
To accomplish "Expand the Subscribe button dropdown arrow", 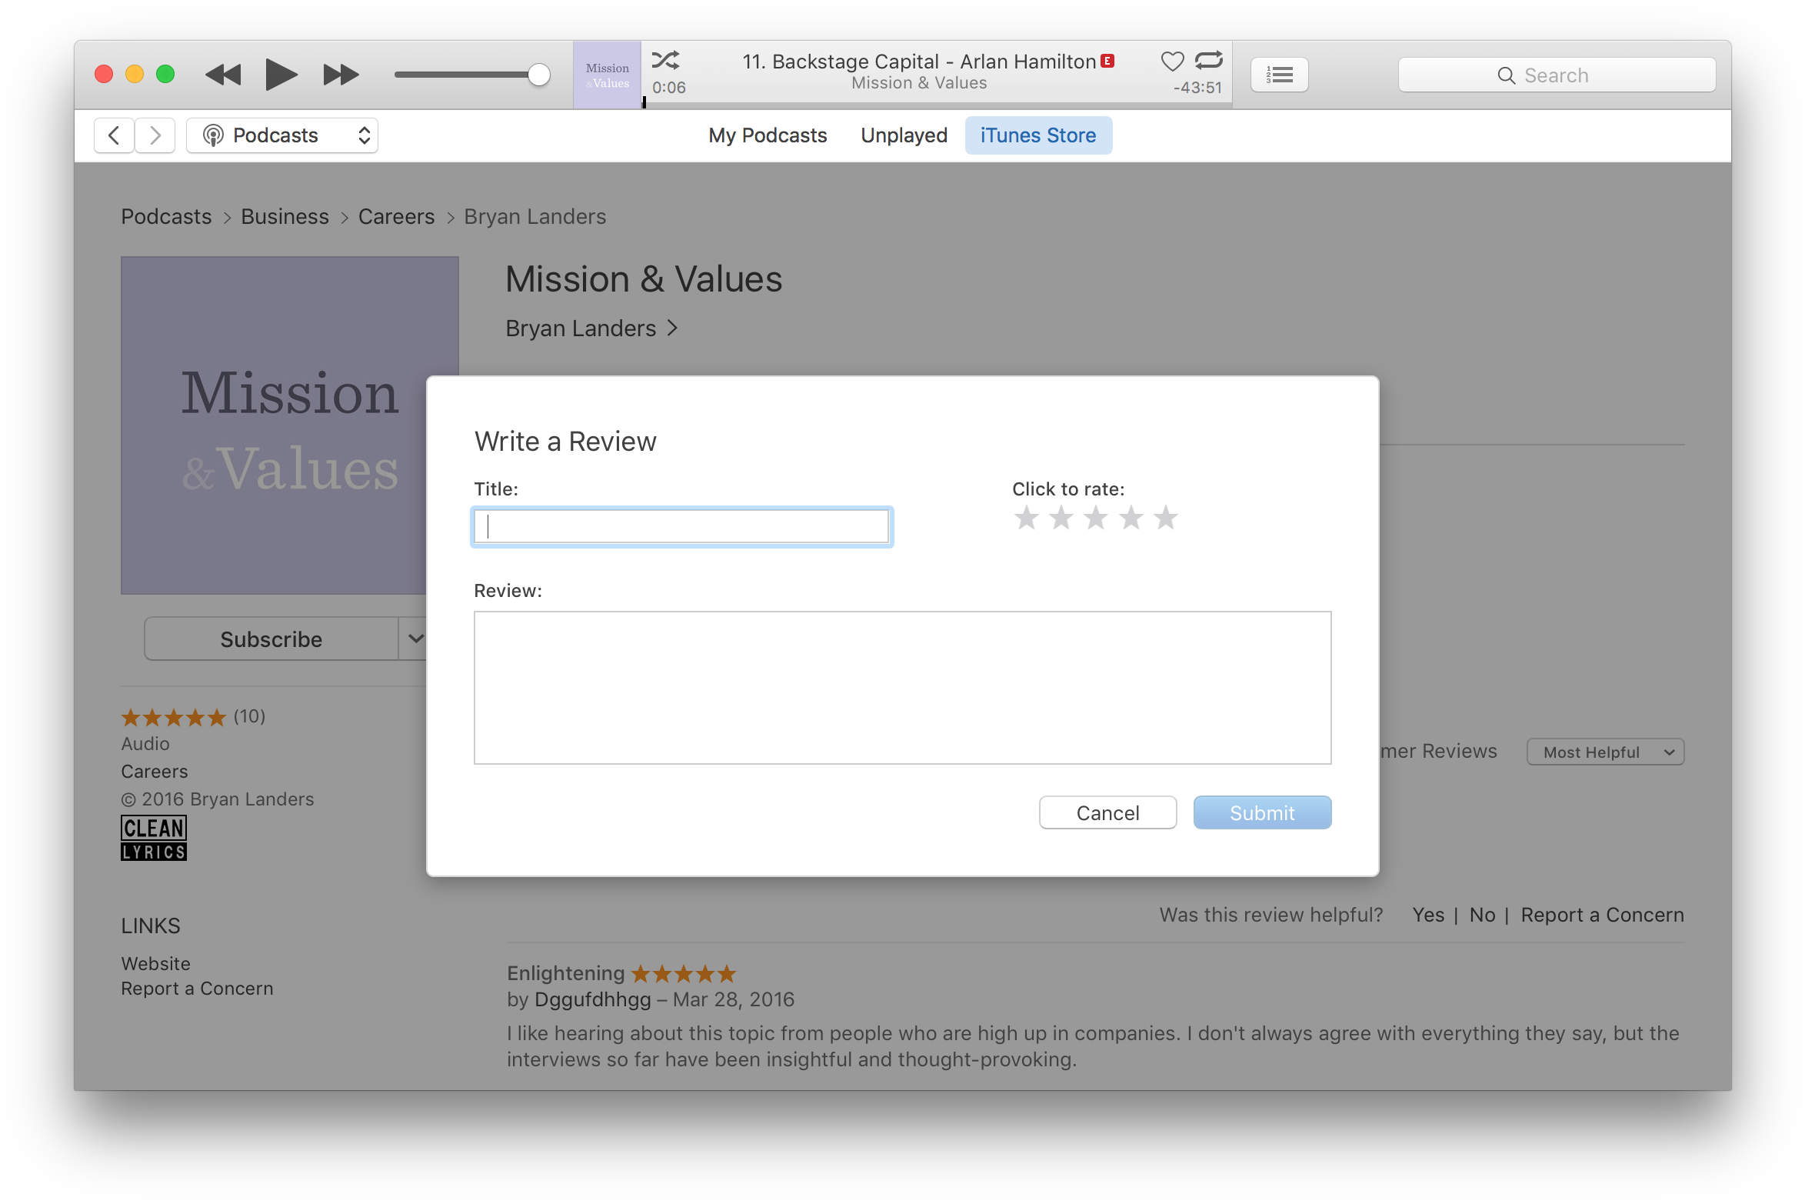I will point(415,639).
